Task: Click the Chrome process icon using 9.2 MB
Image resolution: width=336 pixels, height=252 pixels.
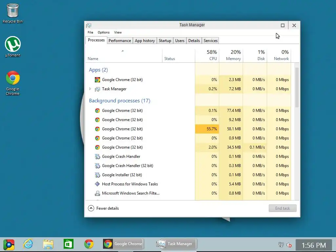Action: pyautogui.click(x=97, y=120)
